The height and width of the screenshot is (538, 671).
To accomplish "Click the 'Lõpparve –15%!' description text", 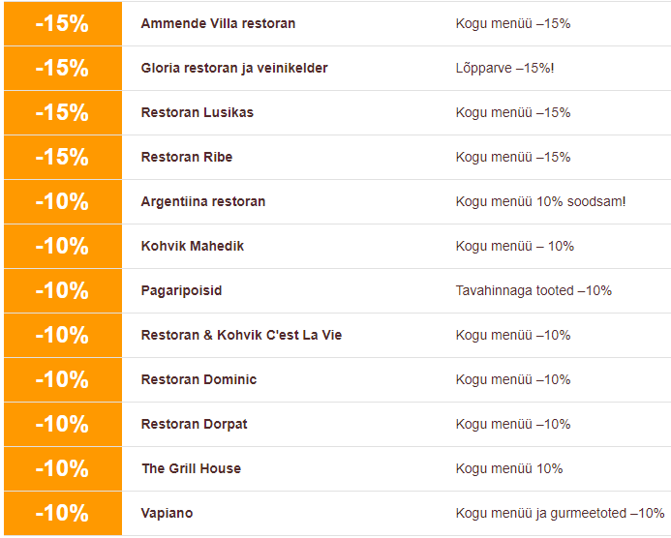I will coord(504,68).
